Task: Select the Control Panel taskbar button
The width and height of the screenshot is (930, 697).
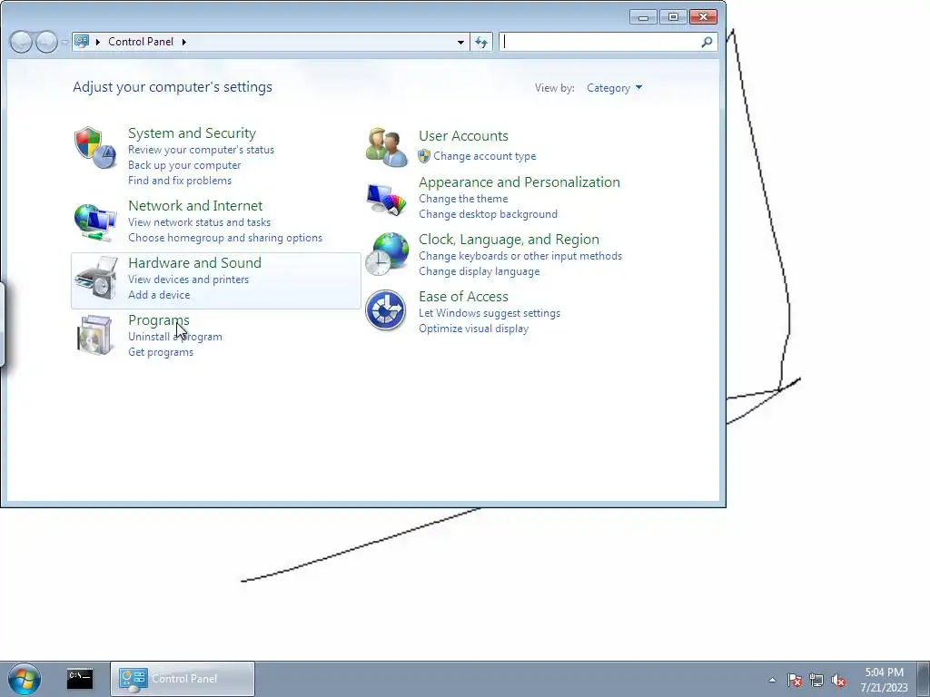Action: pos(183,679)
